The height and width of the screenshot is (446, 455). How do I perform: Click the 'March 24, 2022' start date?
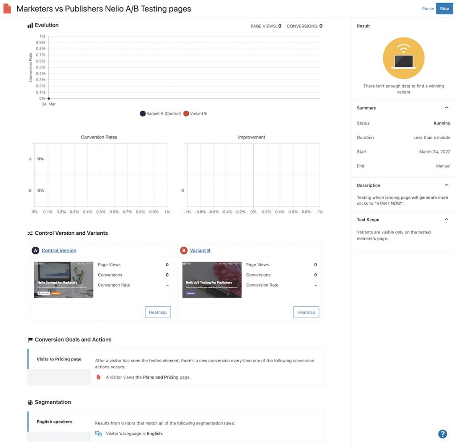[x=435, y=152]
